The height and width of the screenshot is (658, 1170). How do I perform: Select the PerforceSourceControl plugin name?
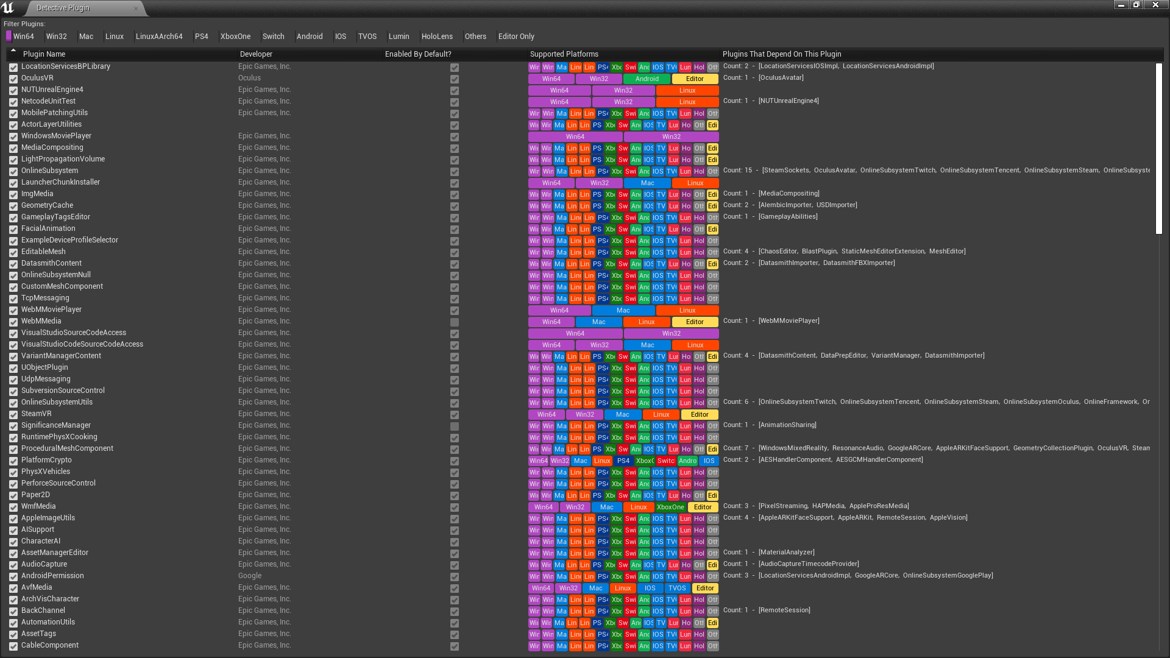[x=58, y=483]
